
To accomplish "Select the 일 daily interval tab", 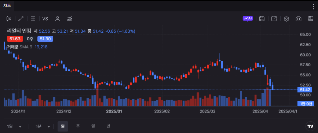I will [63, 126].
